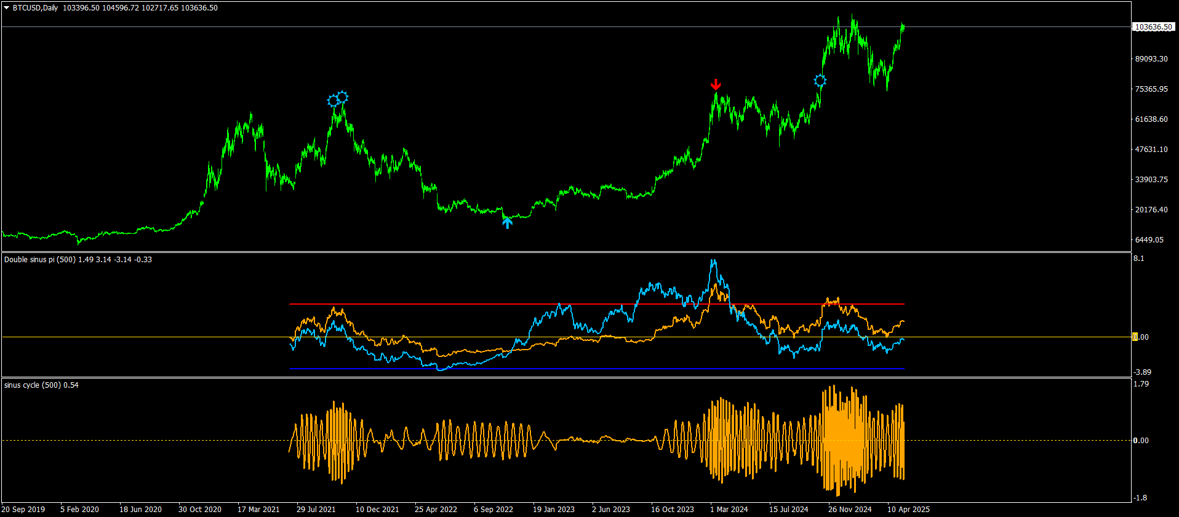This screenshot has height=517, width=1179.
Task: Click the 0.00 scale value in sinus cycle
Action: point(1141,441)
